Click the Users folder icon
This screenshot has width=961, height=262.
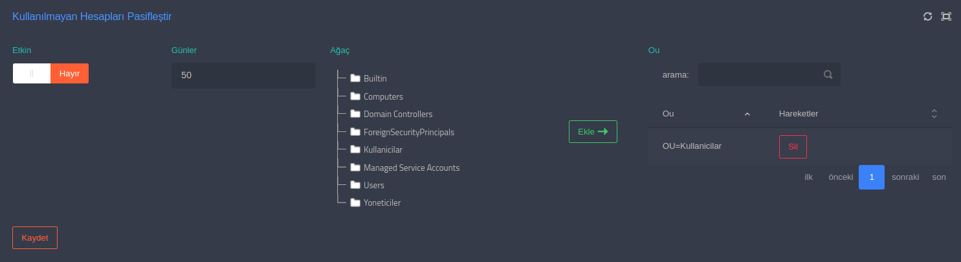pyautogui.click(x=355, y=185)
